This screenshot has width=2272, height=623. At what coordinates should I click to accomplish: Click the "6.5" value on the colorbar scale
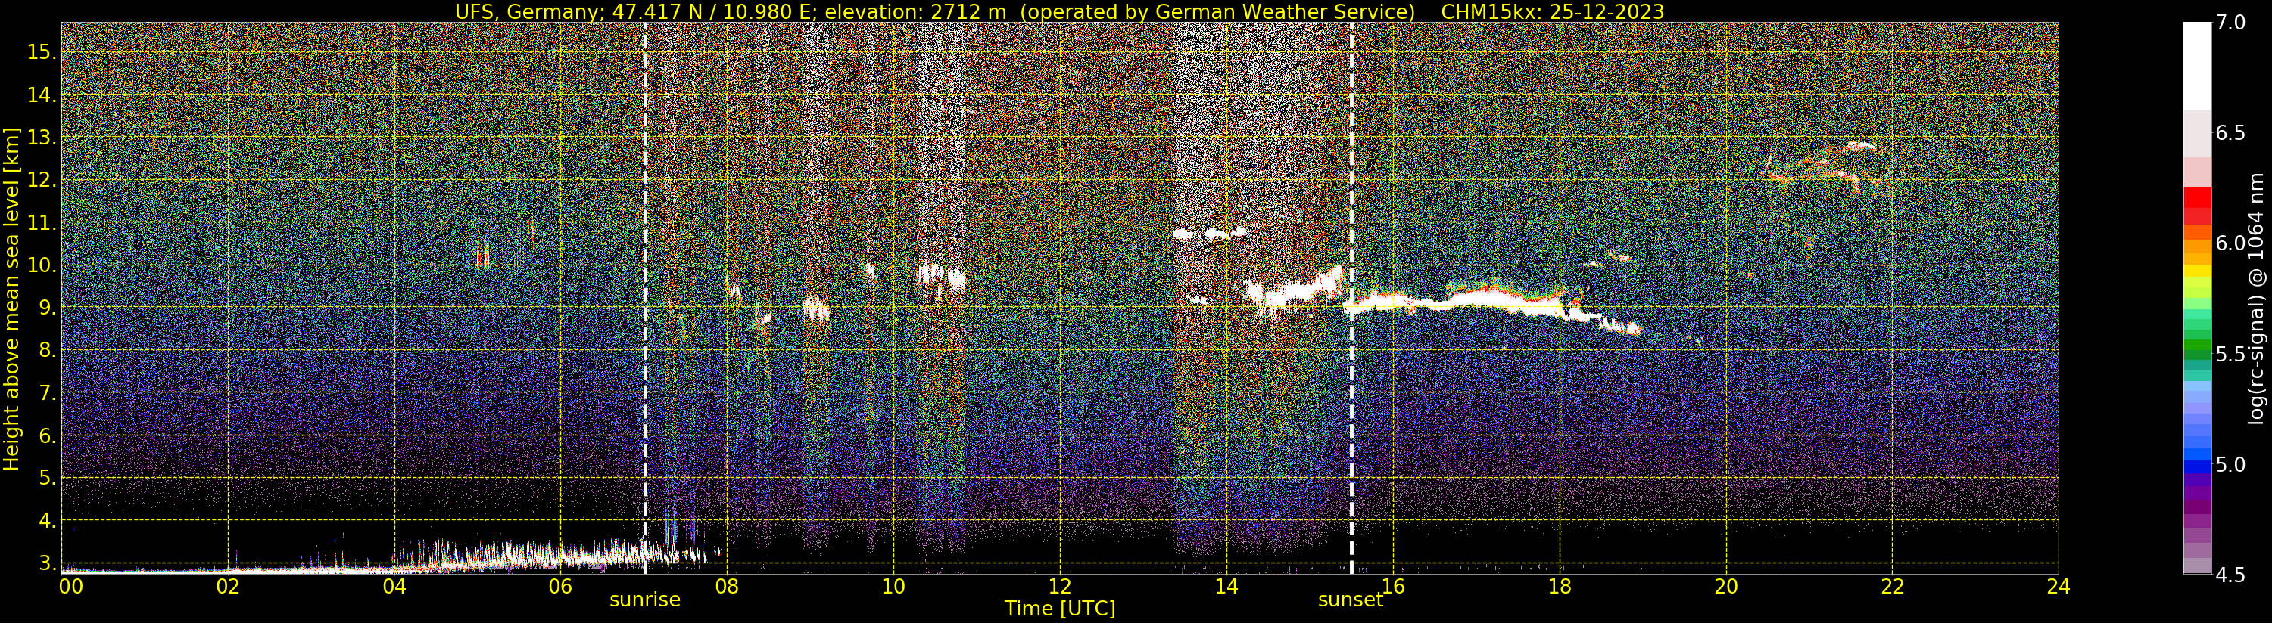click(x=2230, y=133)
